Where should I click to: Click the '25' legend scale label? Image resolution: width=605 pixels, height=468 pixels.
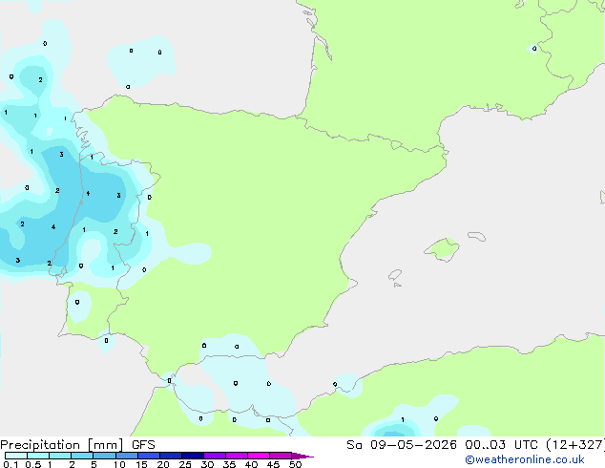click(x=185, y=464)
